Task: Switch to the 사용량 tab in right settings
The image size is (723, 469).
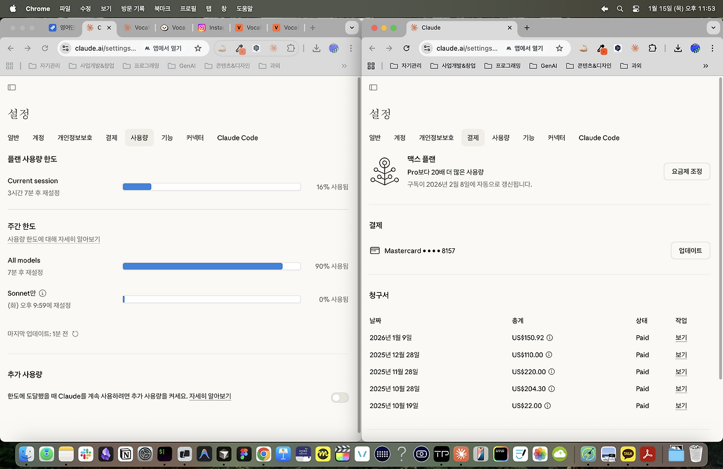Action: (x=500, y=138)
